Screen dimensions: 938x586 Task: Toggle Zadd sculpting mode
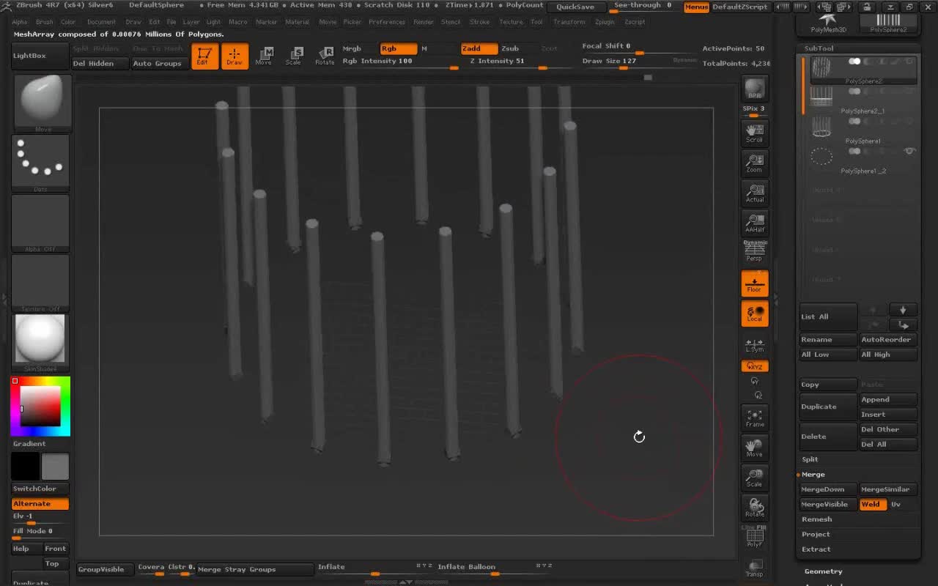(x=479, y=48)
